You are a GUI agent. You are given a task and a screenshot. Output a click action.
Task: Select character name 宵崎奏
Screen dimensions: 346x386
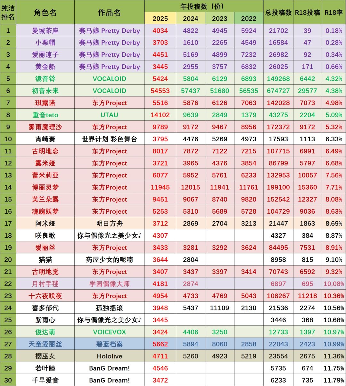(45, 139)
